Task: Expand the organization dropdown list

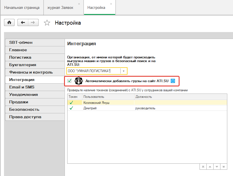Action: 124,71
